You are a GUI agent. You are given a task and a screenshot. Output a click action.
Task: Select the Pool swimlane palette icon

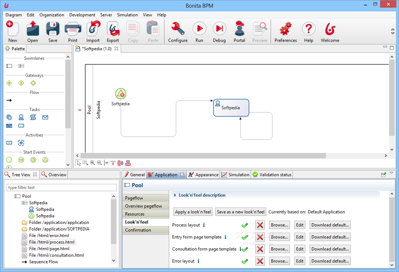tap(9, 66)
